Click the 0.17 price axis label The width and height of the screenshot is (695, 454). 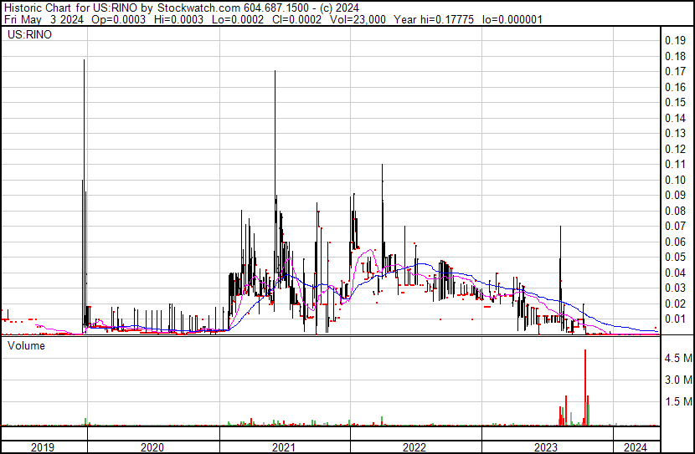[x=675, y=71]
